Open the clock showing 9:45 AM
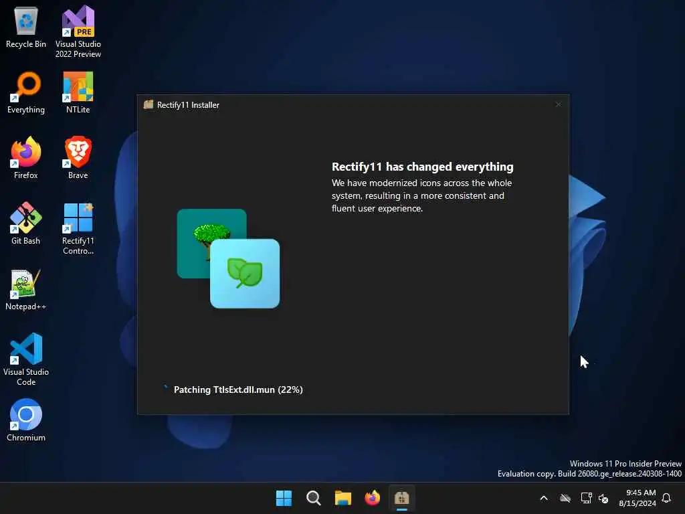Viewport: 685px width, 514px height. coord(638,498)
